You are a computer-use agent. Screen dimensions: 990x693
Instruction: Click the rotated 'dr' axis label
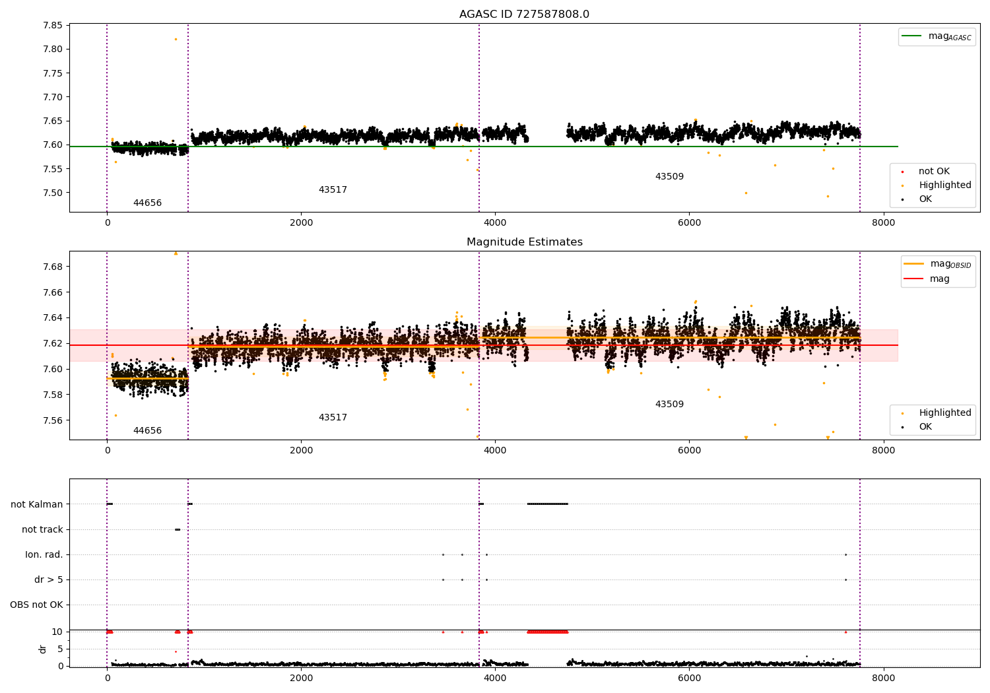point(43,649)
